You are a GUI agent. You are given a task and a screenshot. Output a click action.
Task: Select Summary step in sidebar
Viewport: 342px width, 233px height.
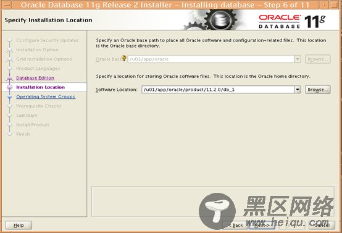pyautogui.click(x=27, y=116)
